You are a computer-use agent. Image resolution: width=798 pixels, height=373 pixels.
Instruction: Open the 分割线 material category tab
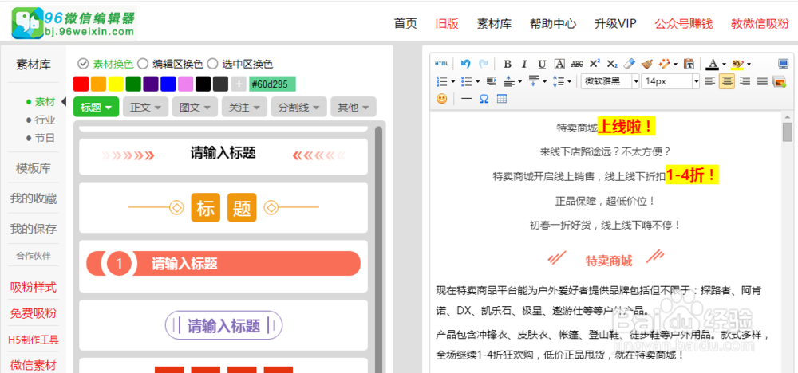coord(298,107)
